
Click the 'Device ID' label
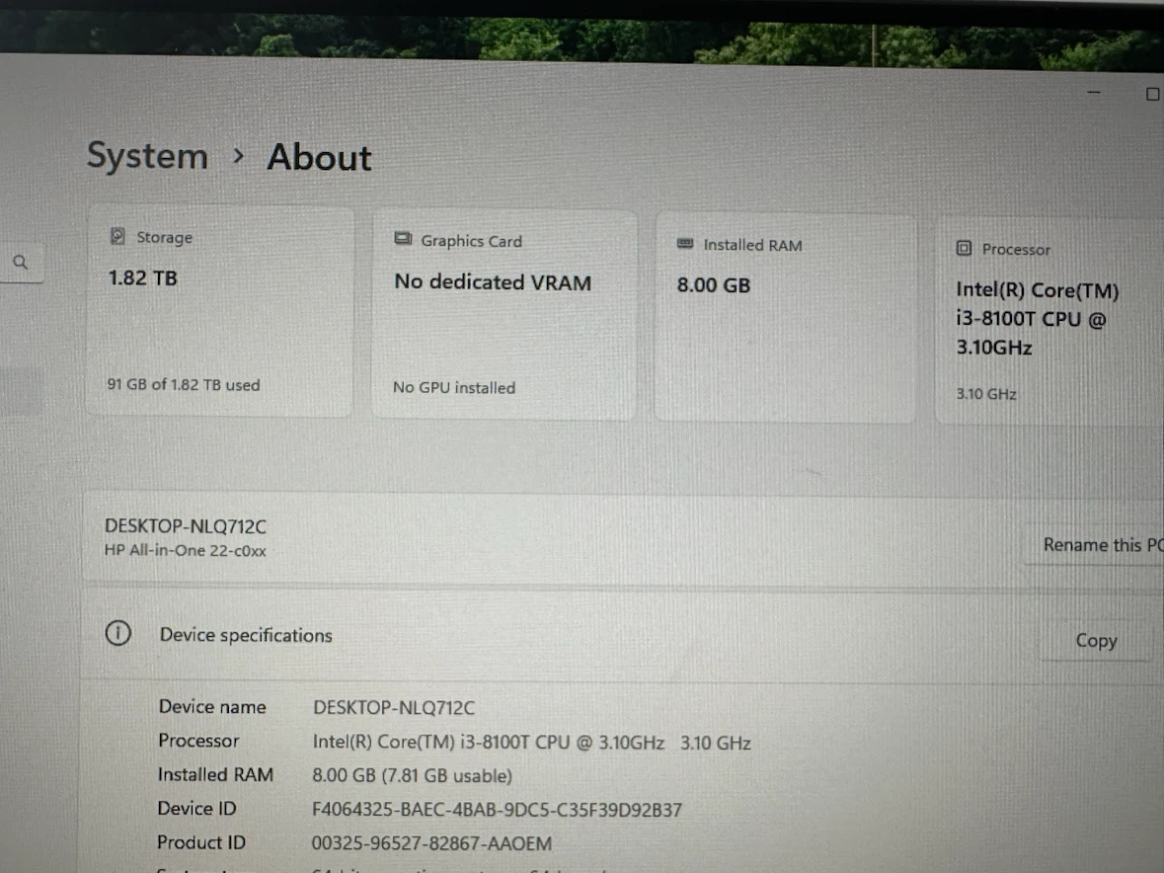196,808
